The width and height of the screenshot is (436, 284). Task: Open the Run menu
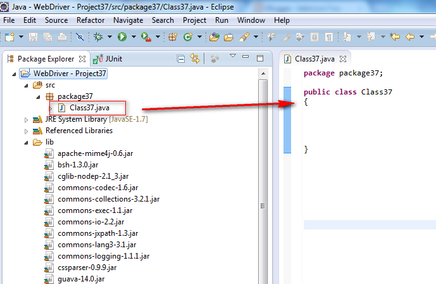click(x=221, y=20)
